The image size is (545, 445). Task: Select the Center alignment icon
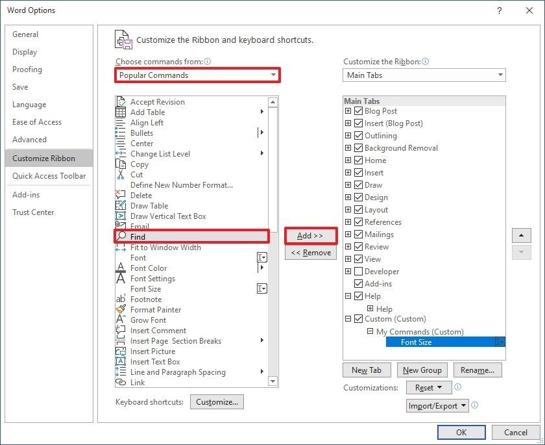click(121, 144)
